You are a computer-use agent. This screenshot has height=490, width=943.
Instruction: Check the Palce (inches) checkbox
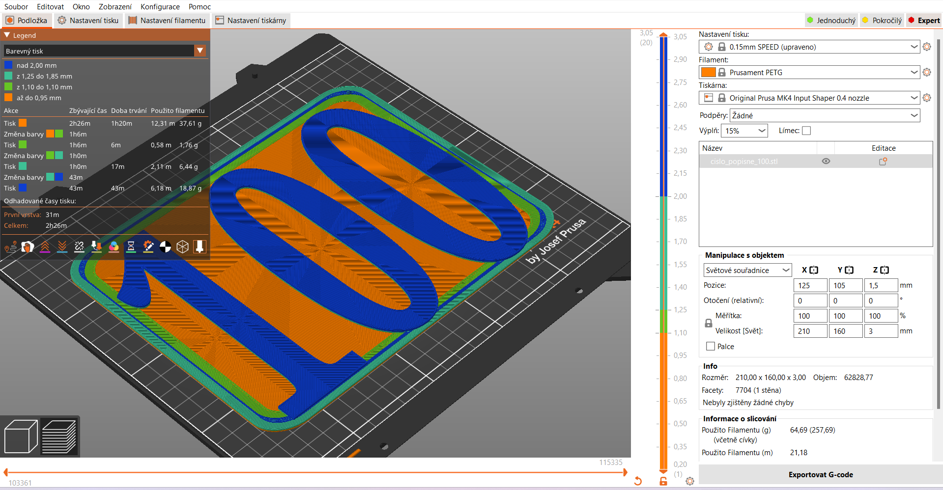click(711, 346)
